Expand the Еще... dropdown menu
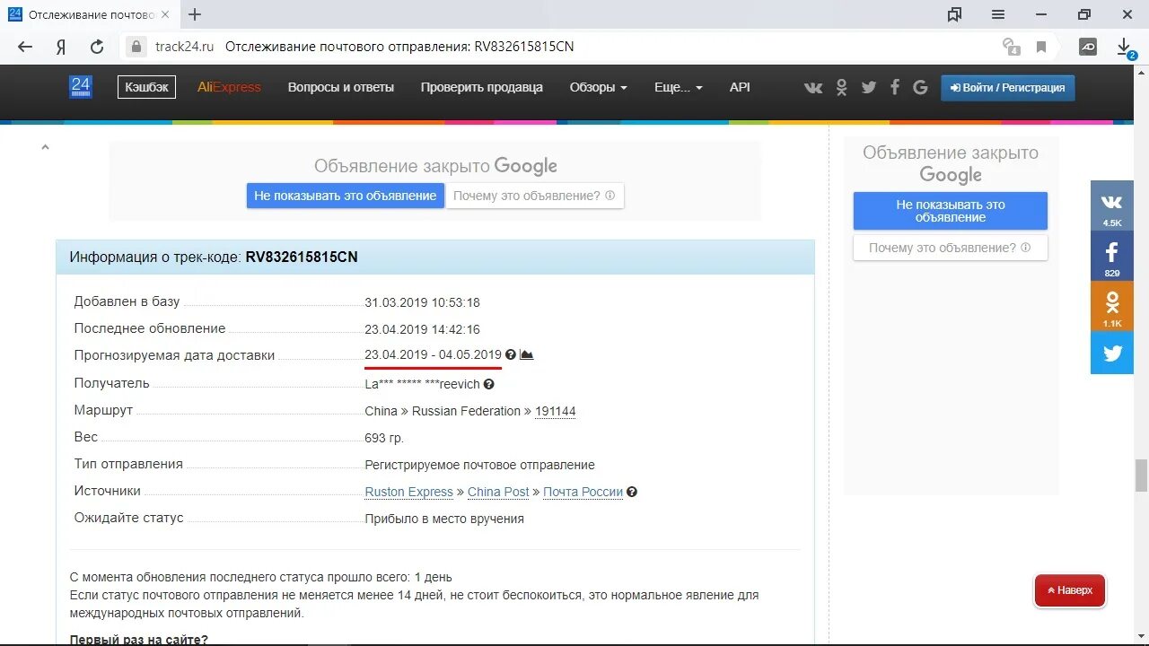 pyautogui.click(x=679, y=87)
